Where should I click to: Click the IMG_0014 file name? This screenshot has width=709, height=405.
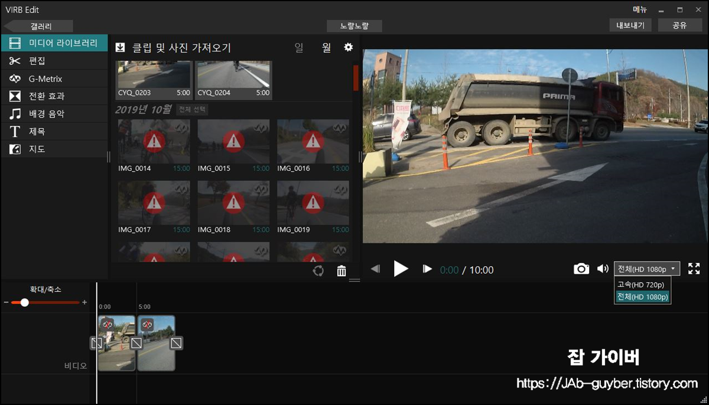[135, 169]
